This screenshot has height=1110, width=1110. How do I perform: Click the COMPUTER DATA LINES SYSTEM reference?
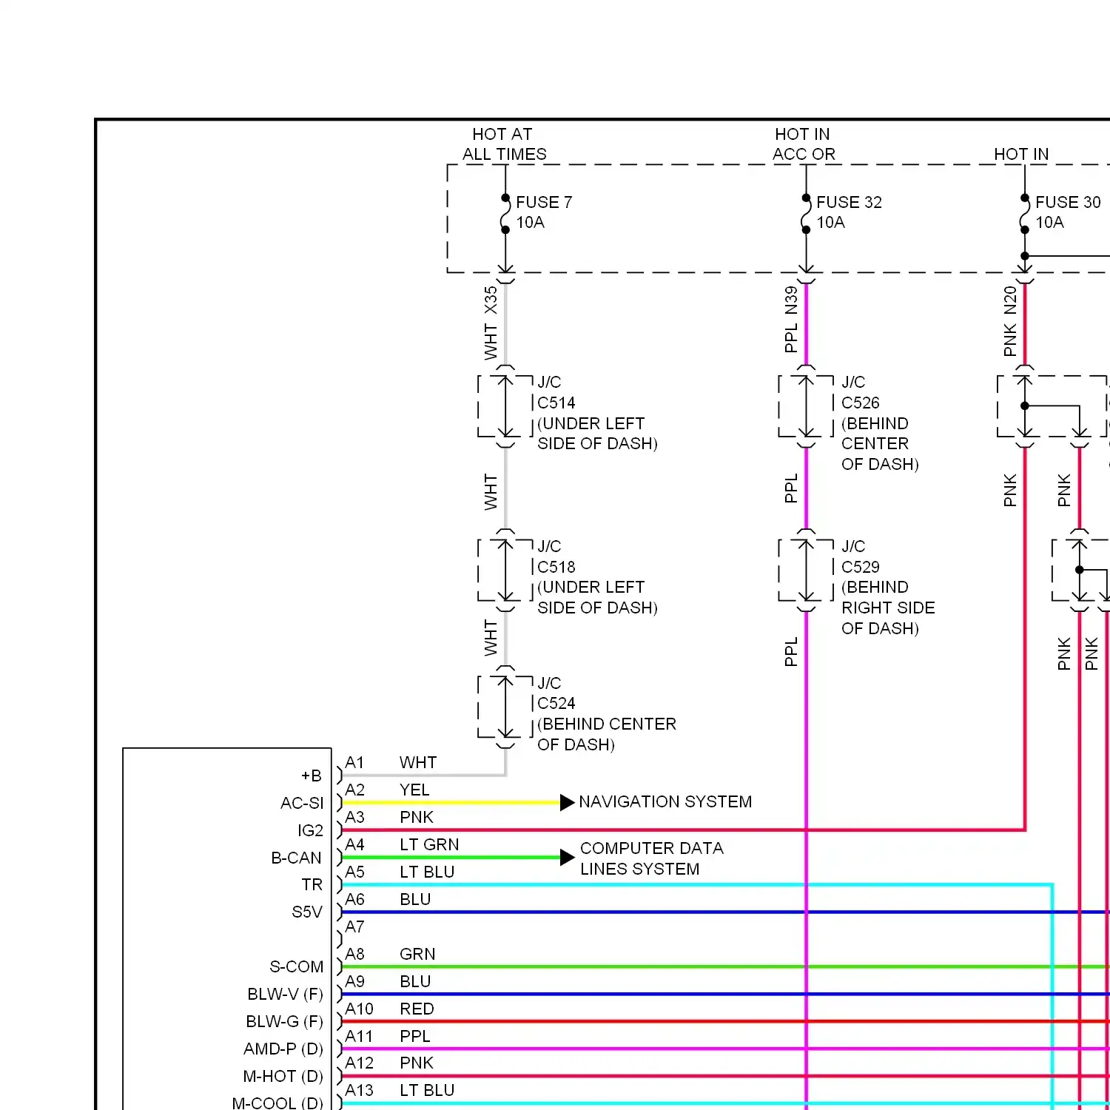(x=652, y=858)
